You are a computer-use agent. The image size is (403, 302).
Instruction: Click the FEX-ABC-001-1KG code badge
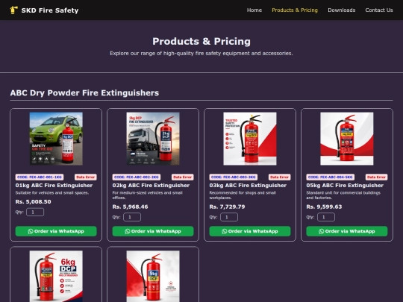[x=40, y=177]
